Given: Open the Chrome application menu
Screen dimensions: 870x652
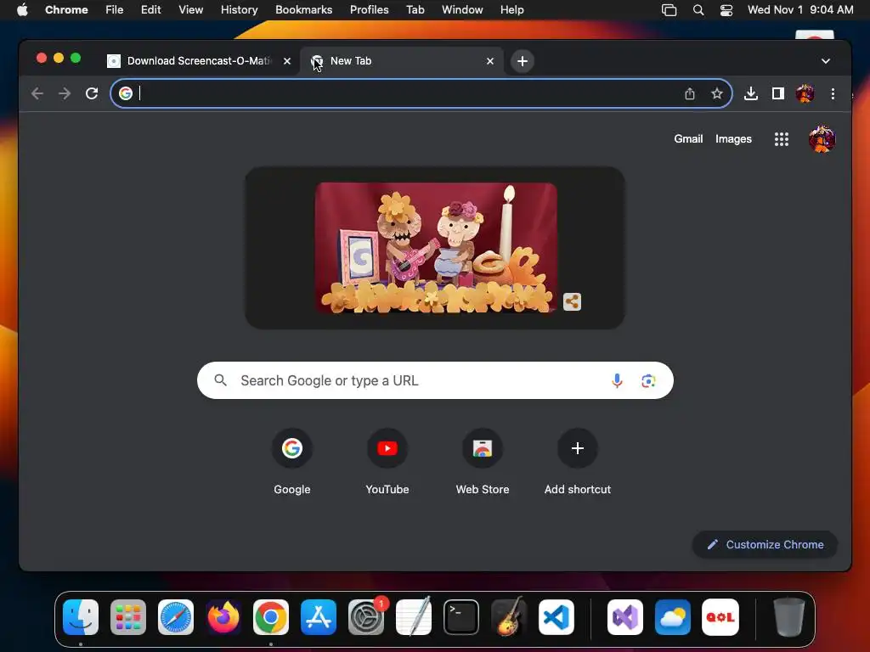Looking at the screenshot, I should point(66,10).
